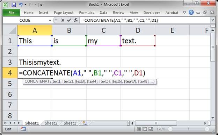The width and height of the screenshot is (218, 135).
Task: Select row 4 header
Action: point(10,73)
